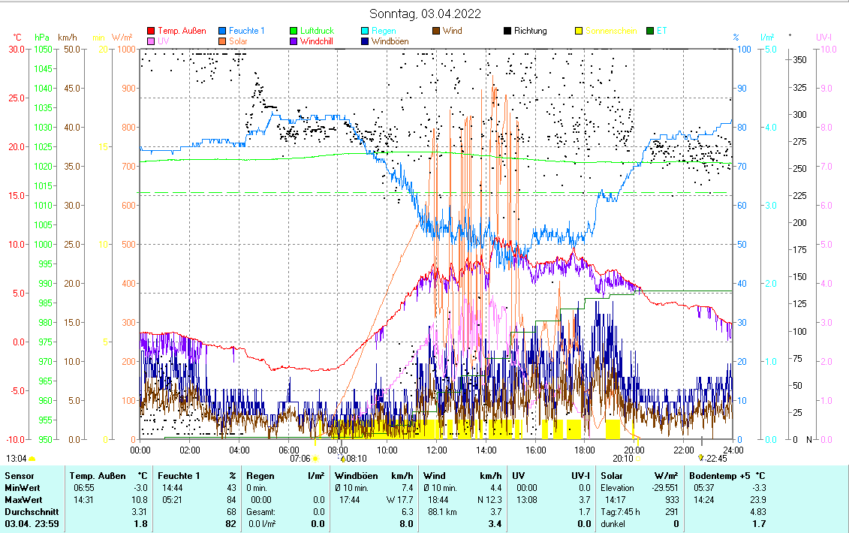Click the pink UV legend square
Screen dimensions: 849x533
point(151,42)
